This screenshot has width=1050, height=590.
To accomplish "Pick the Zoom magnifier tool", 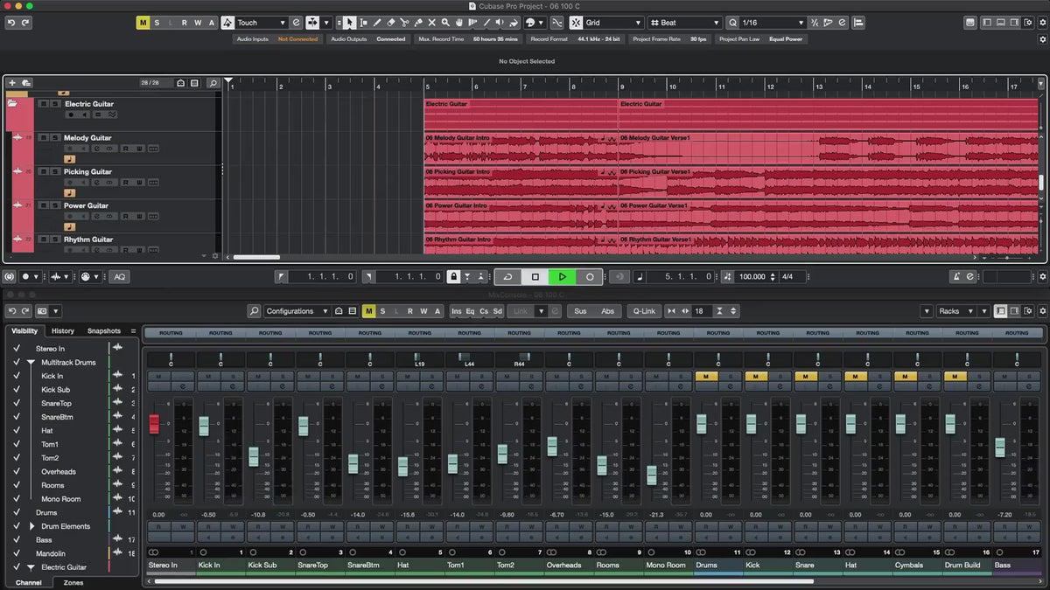I will [445, 23].
